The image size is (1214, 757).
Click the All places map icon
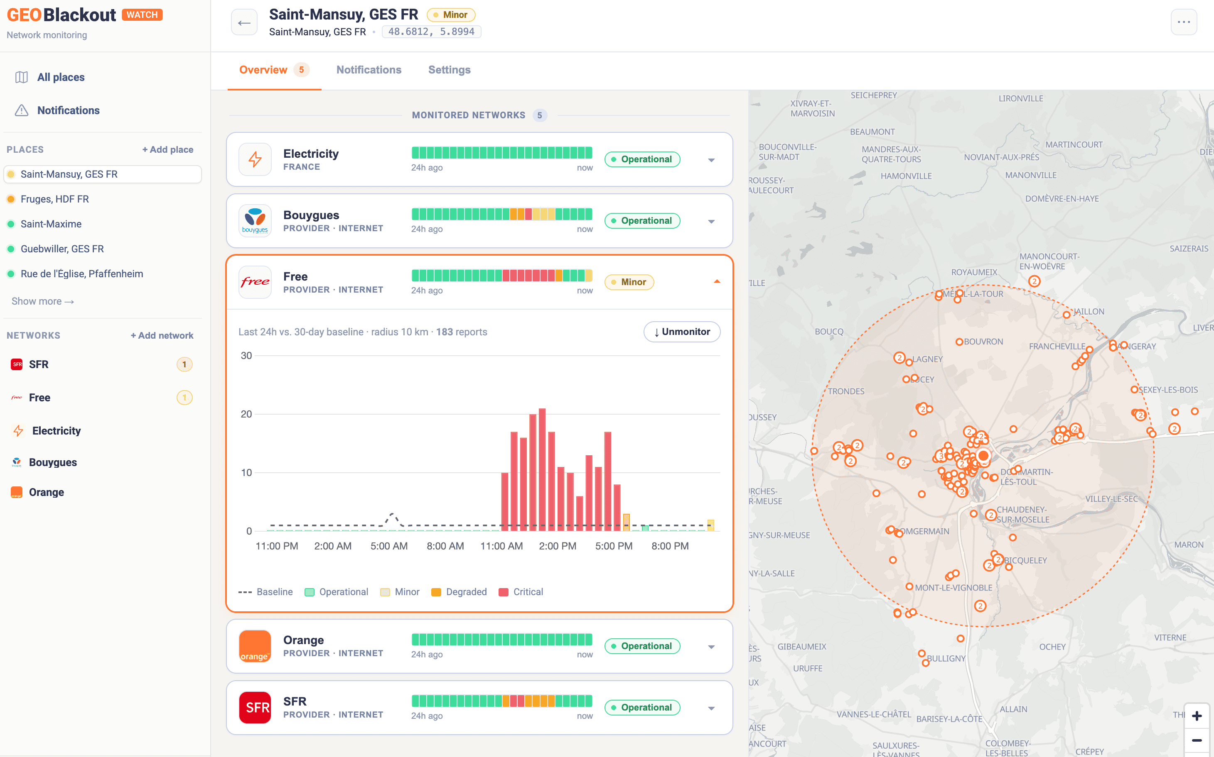pyautogui.click(x=22, y=77)
